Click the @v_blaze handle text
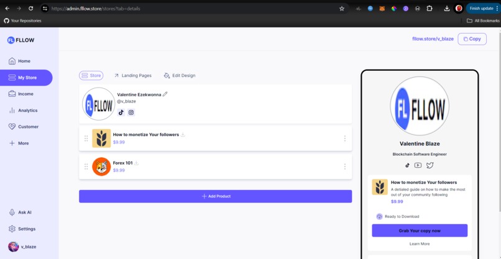The image size is (501, 259). tap(126, 101)
